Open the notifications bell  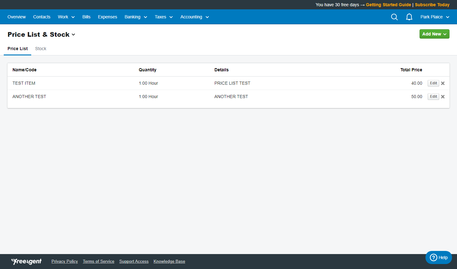[x=409, y=17]
